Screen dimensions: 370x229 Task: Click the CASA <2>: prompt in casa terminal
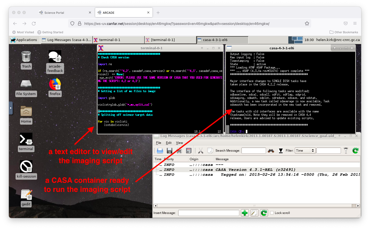(x=237, y=132)
